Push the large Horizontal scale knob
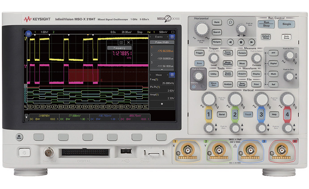 click(202, 29)
